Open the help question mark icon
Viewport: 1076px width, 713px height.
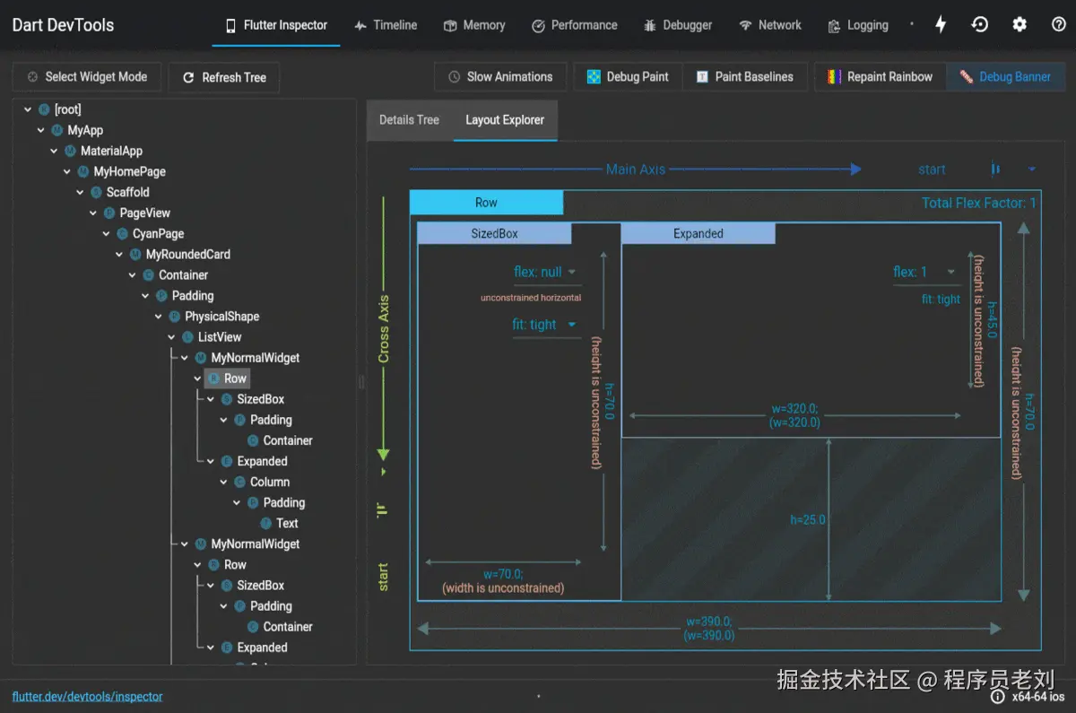tap(1059, 25)
